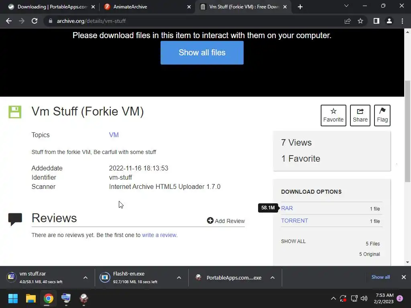
Task: Bookmark this page with the star icon
Action: tap(360, 21)
